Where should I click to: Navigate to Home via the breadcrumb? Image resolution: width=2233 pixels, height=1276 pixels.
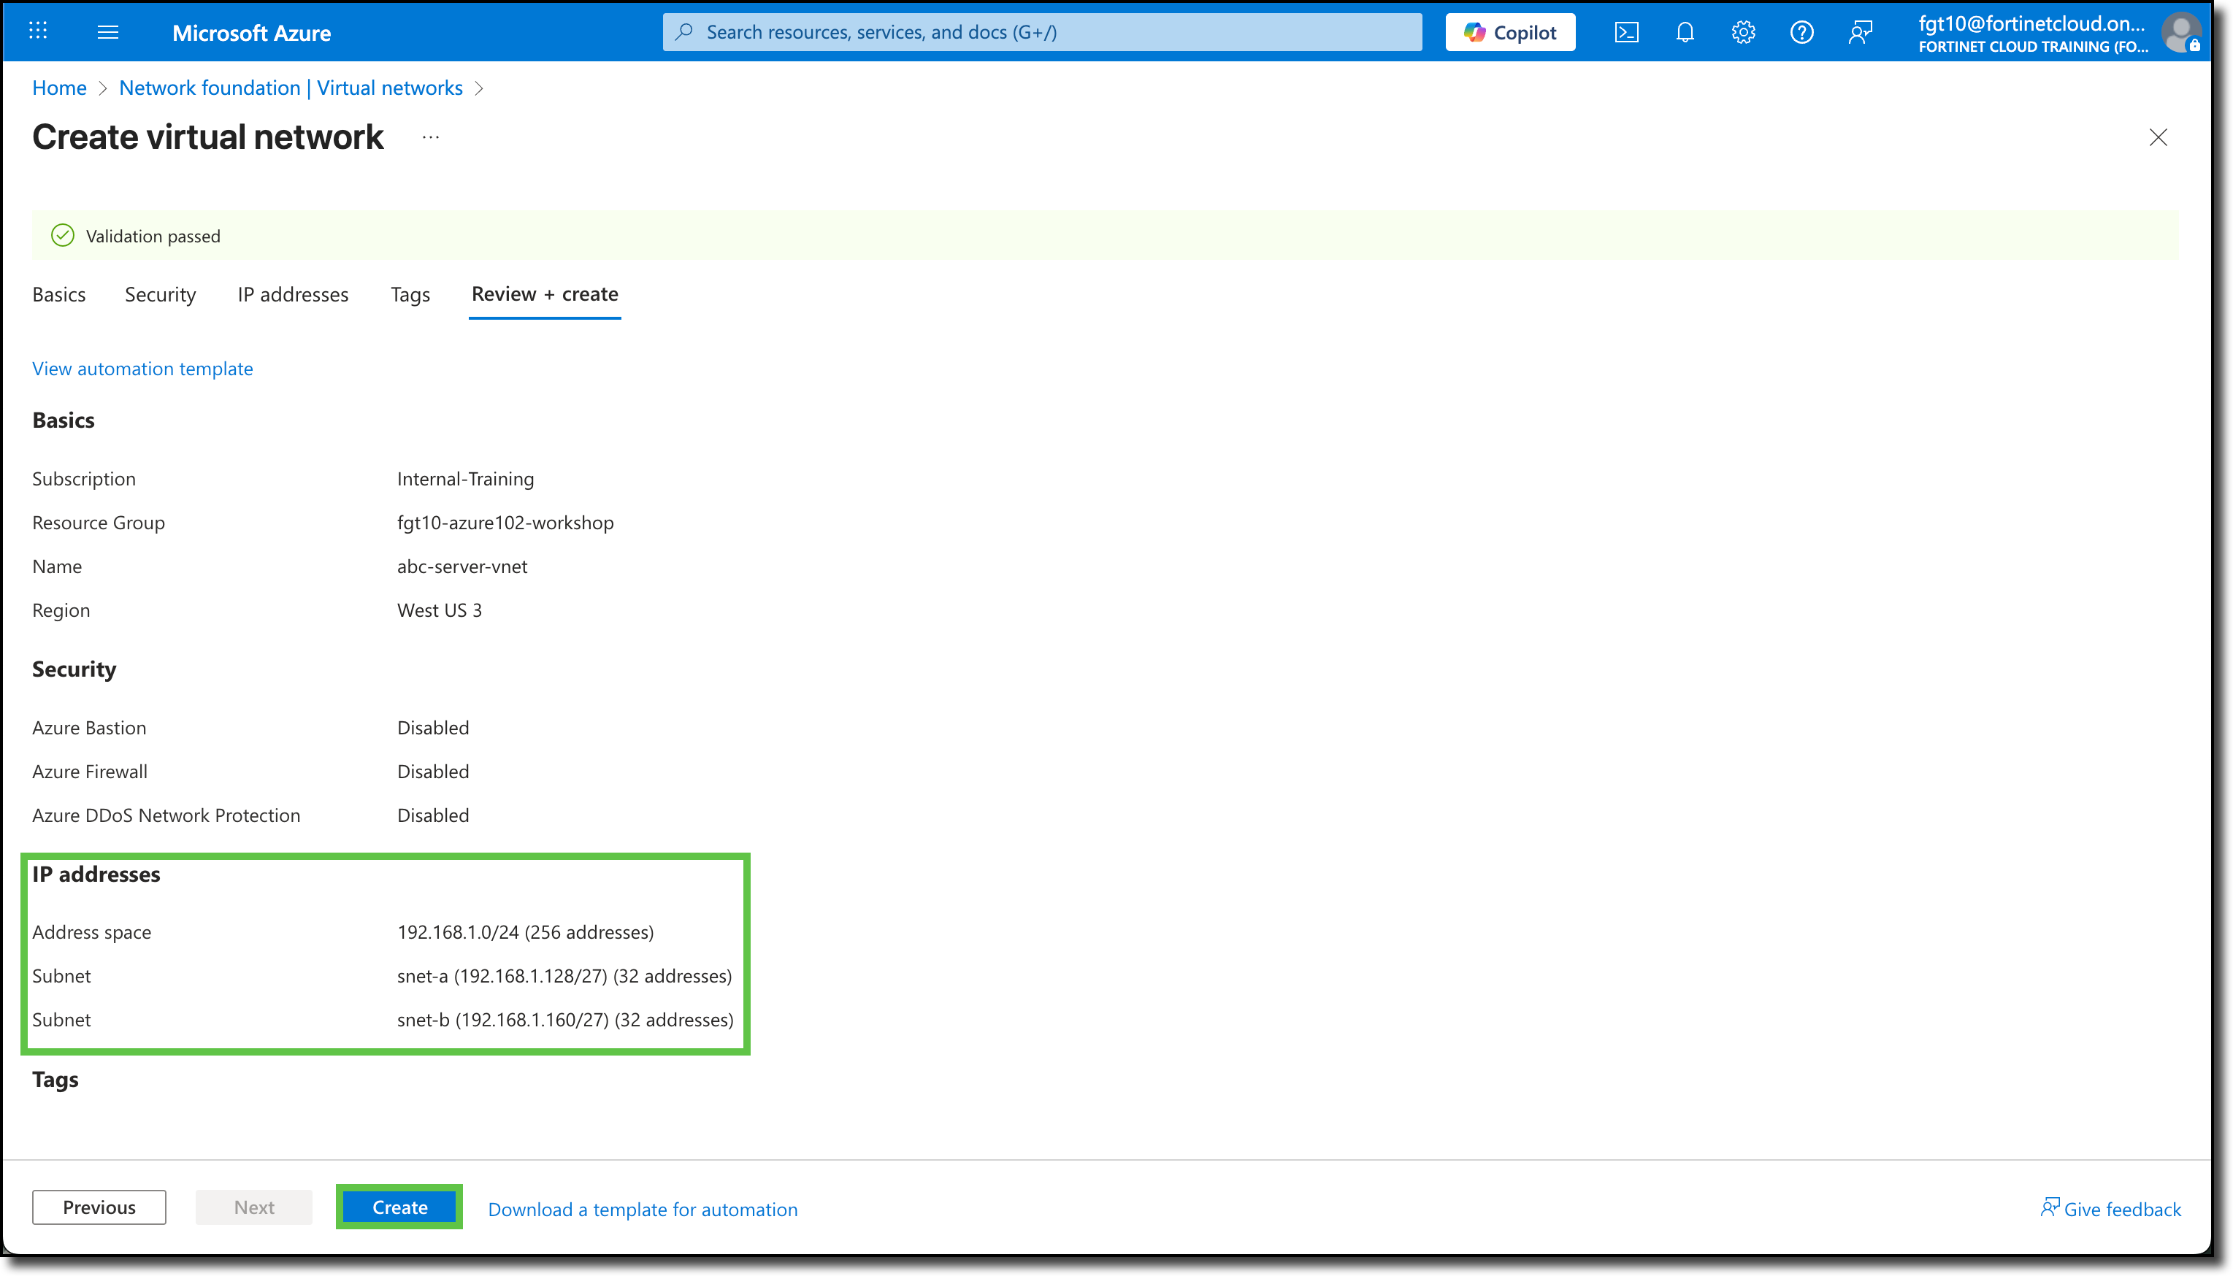click(58, 88)
